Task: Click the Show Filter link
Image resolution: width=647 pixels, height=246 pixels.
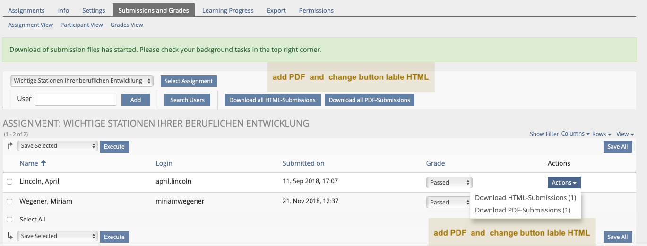Action: click(544, 134)
